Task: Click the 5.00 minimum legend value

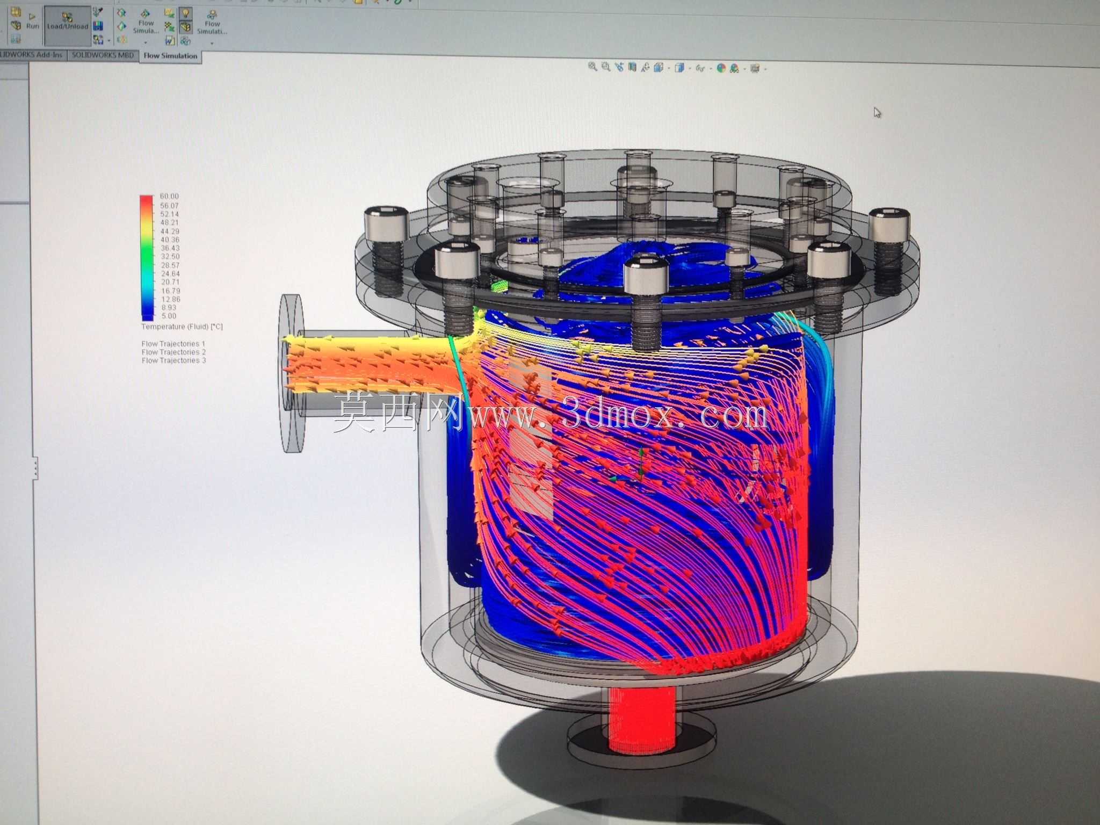Action: coord(168,316)
